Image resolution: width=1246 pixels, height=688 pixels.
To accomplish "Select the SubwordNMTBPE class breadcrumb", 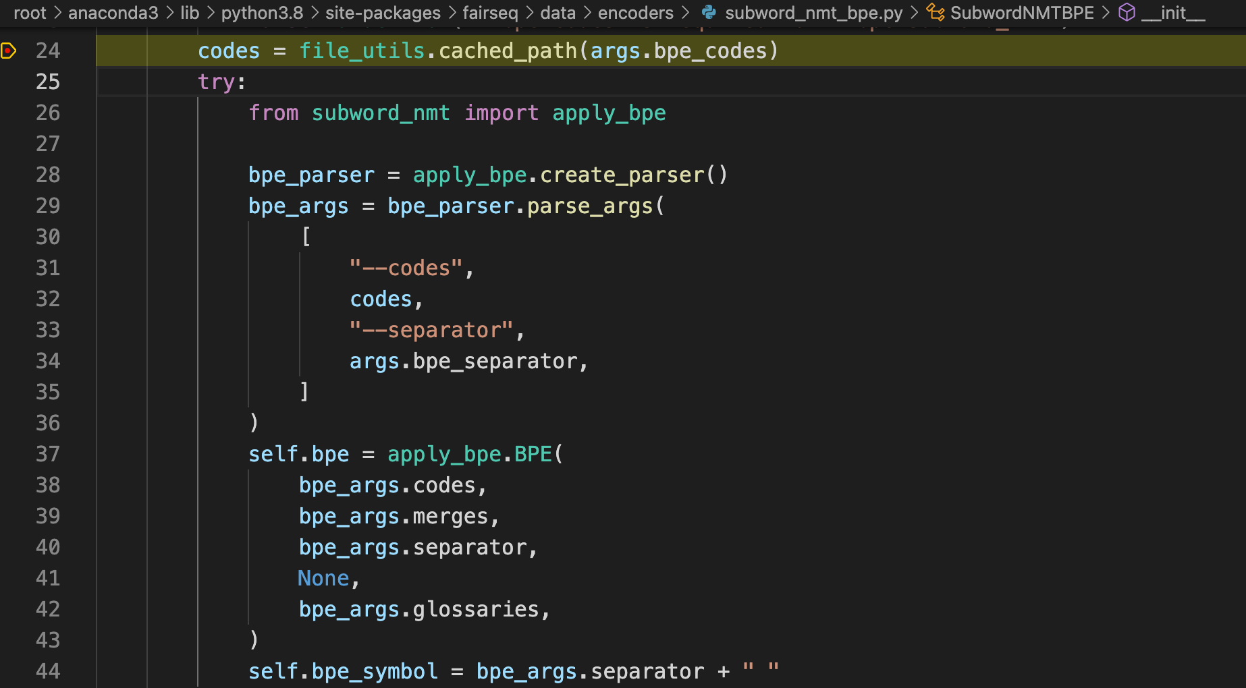I will click(1022, 12).
